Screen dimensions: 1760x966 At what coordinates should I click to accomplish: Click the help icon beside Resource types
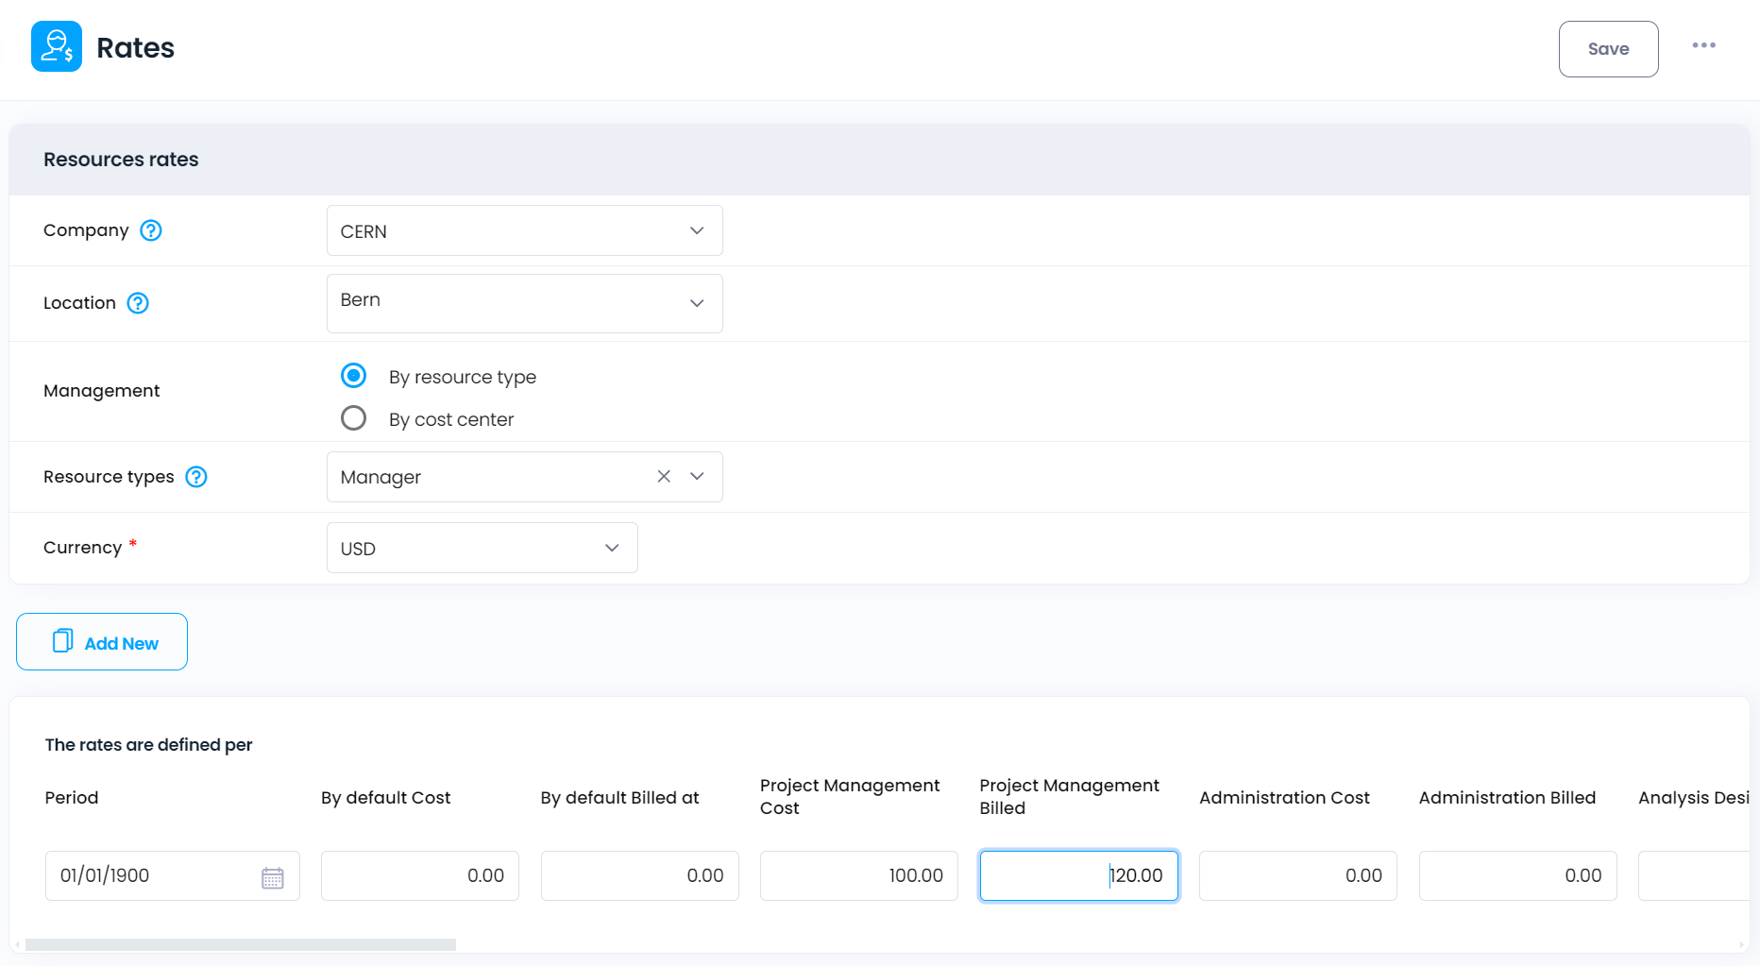click(x=196, y=477)
